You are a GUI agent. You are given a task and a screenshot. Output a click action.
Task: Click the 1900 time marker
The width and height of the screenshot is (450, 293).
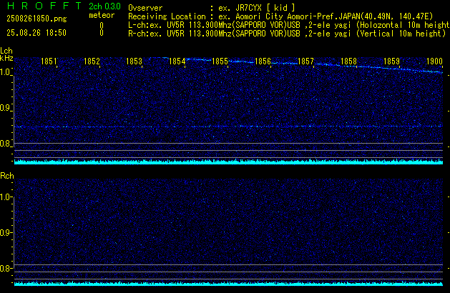click(x=434, y=61)
